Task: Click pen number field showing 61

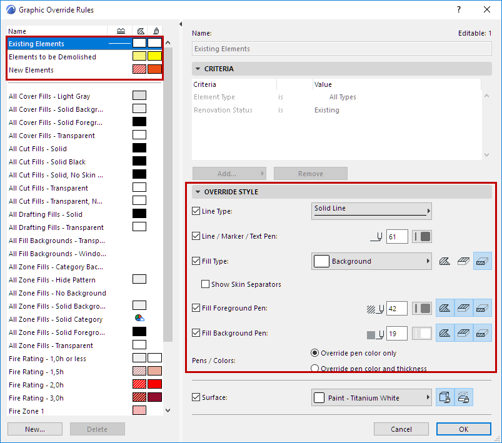Action: tap(397, 237)
